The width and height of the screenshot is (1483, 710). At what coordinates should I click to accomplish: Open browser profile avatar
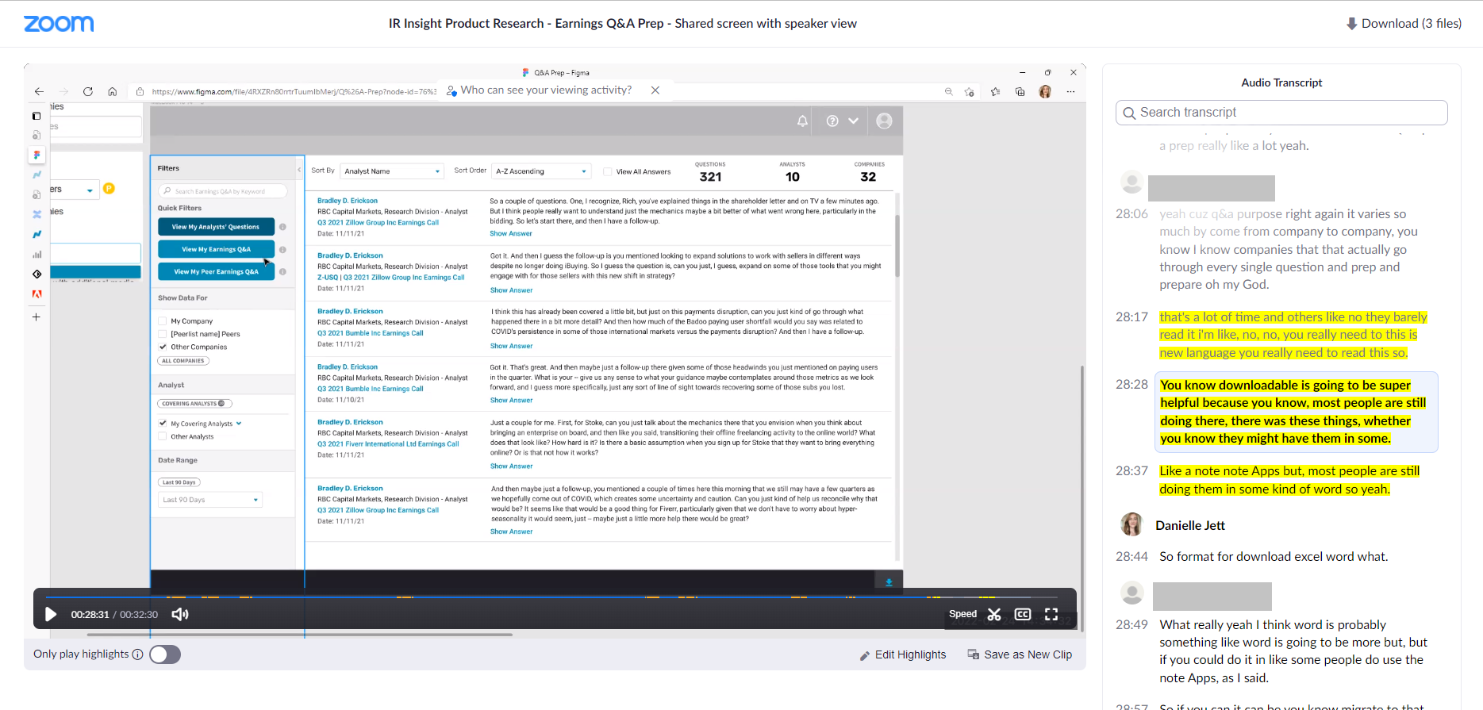(1045, 91)
